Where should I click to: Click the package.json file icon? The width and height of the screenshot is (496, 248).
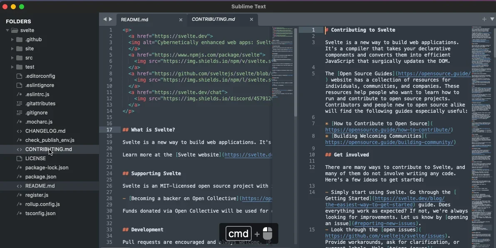click(x=19, y=177)
